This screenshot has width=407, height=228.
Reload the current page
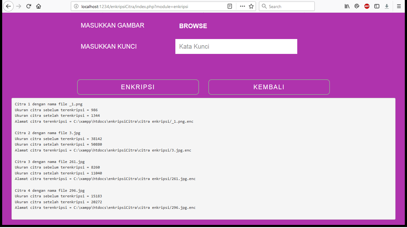point(29,6)
